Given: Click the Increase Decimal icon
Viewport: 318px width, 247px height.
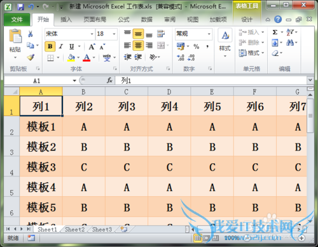Looking at the screenshot, I should [x=181, y=57].
